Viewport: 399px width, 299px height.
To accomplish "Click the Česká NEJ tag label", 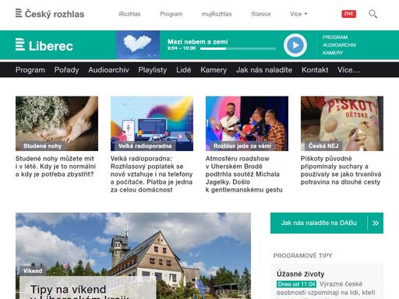I will pyautogui.click(x=323, y=146).
